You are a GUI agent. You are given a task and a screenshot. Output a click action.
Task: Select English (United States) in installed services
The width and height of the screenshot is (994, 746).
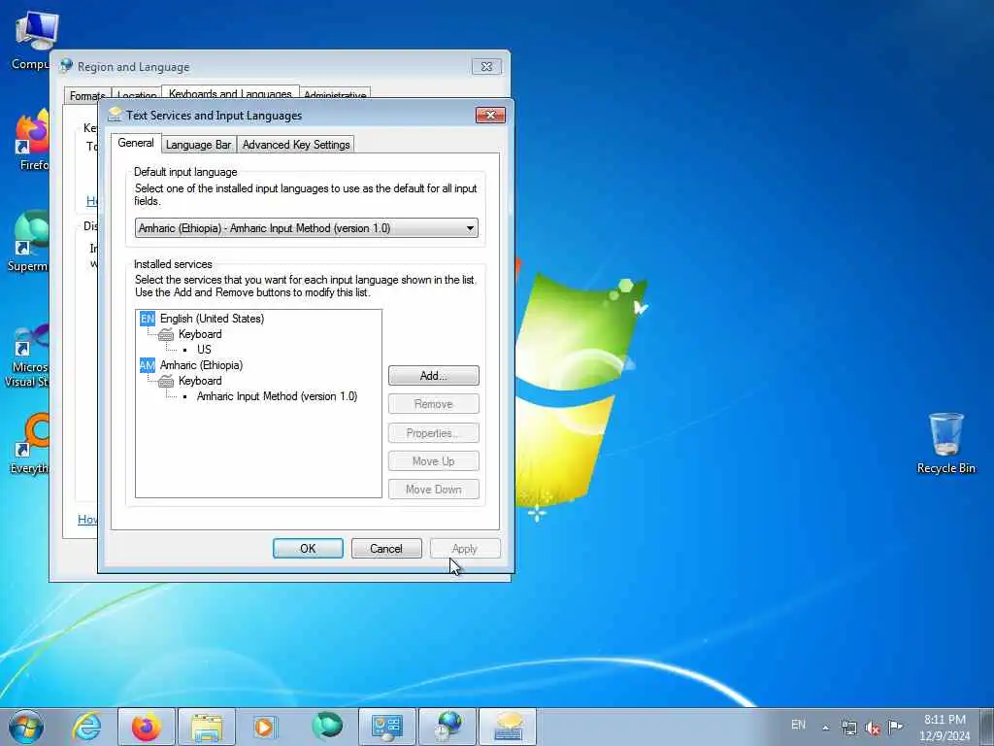pyautogui.click(x=212, y=319)
